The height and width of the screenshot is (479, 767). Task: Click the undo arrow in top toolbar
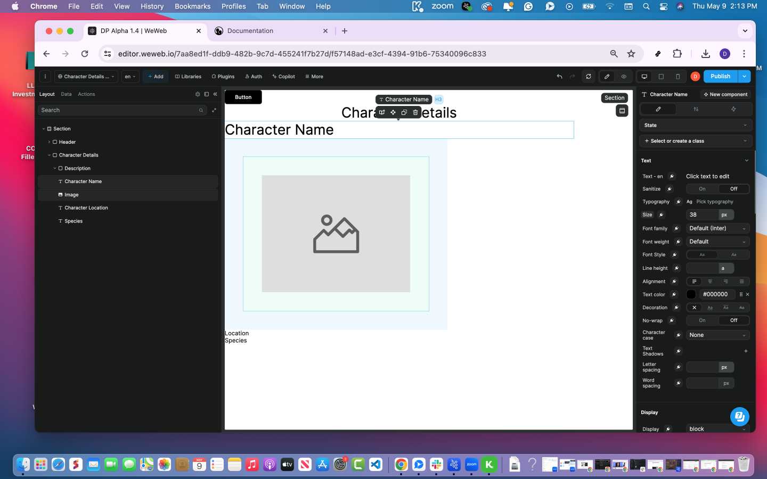click(559, 77)
